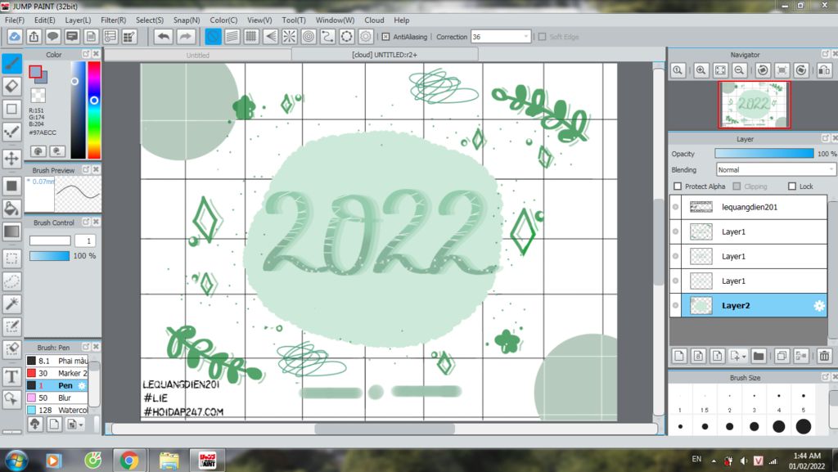Toggle the AntiAliasing checkbox
838x472 pixels.
coord(386,37)
